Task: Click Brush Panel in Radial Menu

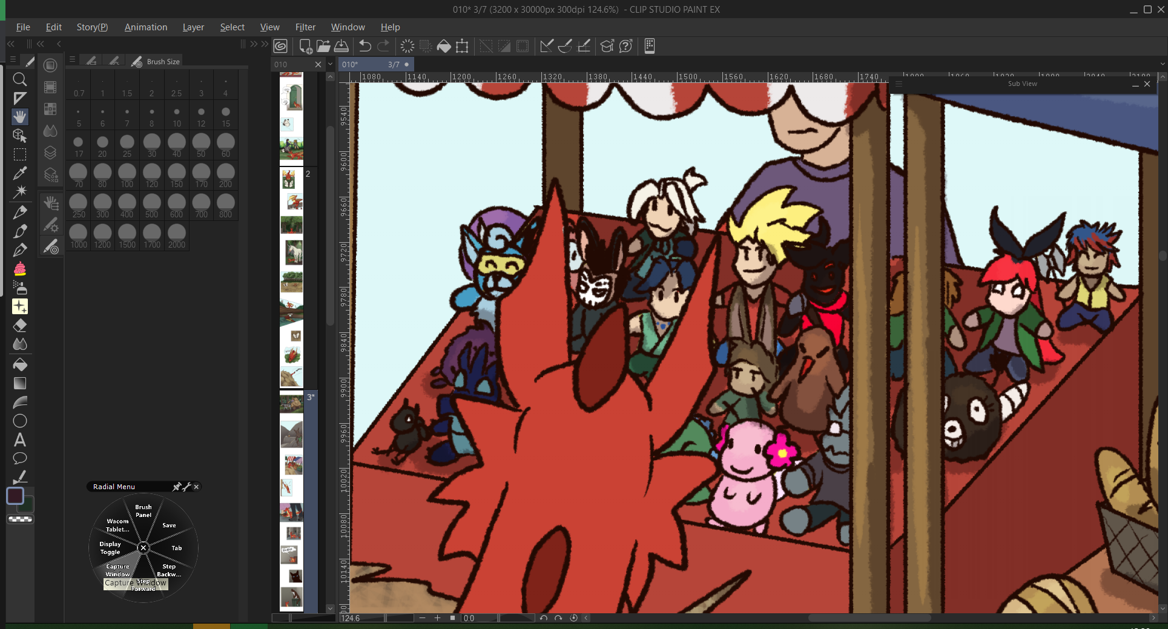Action: (x=144, y=511)
